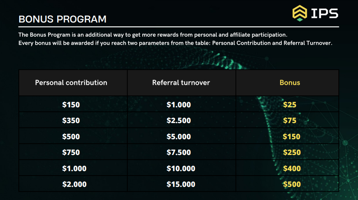Click the $400 bonus value
Image resolution: width=358 pixels, height=200 pixels.
292,168
